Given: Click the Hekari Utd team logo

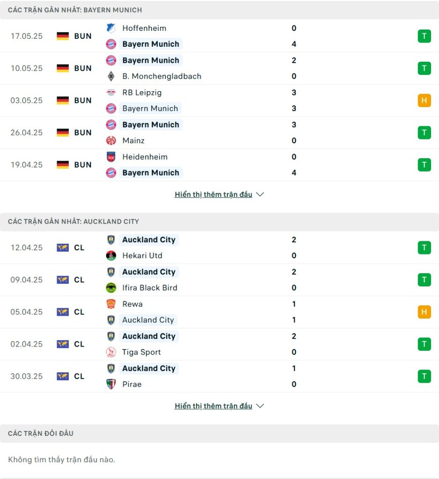Looking at the screenshot, I should pyautogui.click(x=111, y=255).
